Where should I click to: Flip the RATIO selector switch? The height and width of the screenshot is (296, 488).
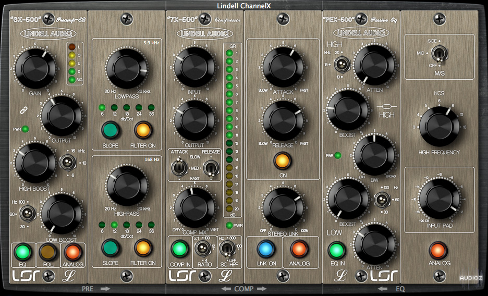click(x=199, y=249)
